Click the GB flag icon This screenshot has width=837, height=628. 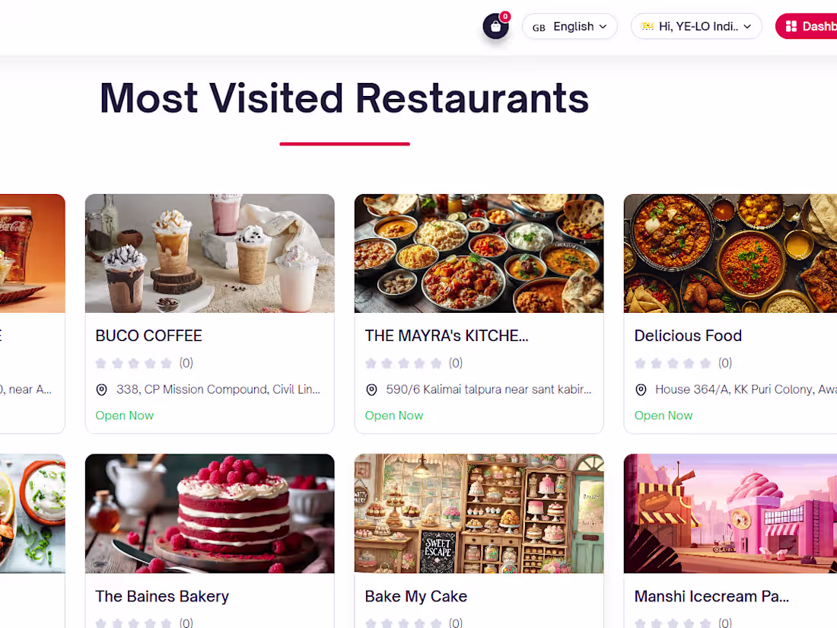click(x=539, y=27)
